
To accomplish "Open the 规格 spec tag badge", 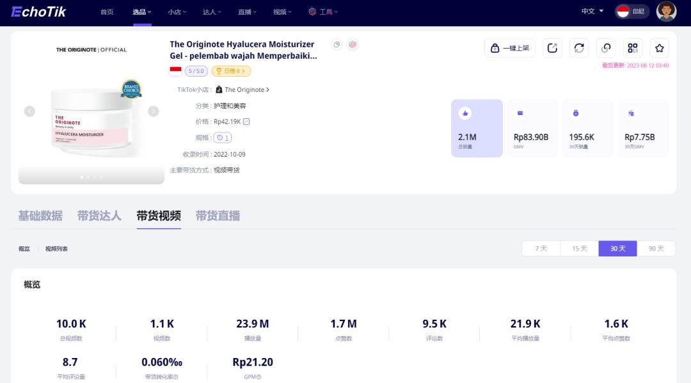I will [x=223, y=138].
